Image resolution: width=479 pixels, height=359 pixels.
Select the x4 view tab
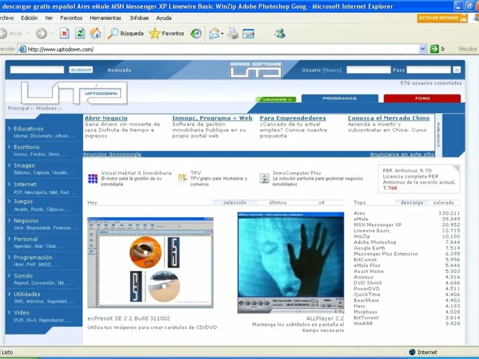pyautogui.click(x=322, y=202)
